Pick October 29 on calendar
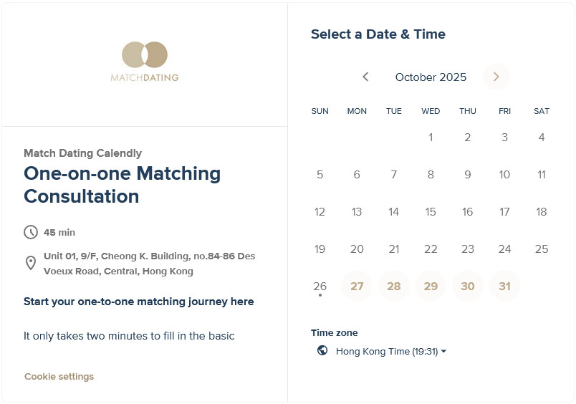The width and height of the screenshot is (576, 404). click(x=431, y=287)
